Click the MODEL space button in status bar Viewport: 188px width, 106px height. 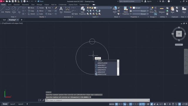[x=112, y=104]
